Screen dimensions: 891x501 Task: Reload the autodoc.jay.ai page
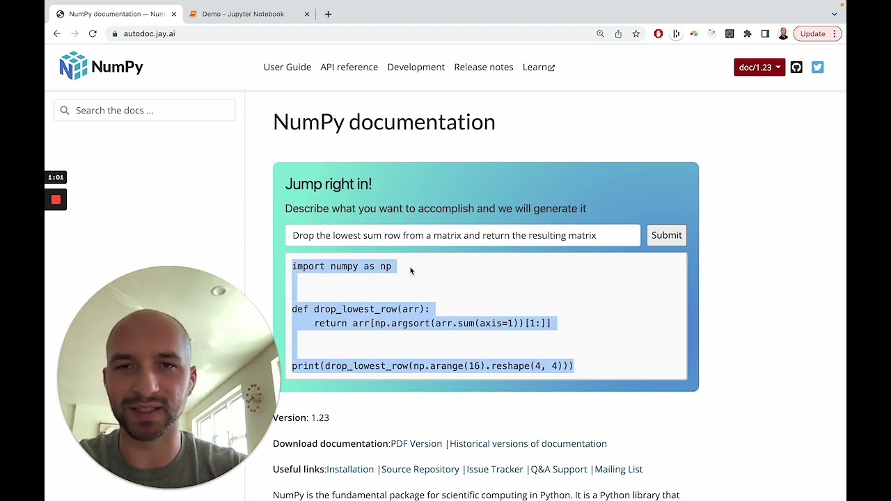click(93, 33)
